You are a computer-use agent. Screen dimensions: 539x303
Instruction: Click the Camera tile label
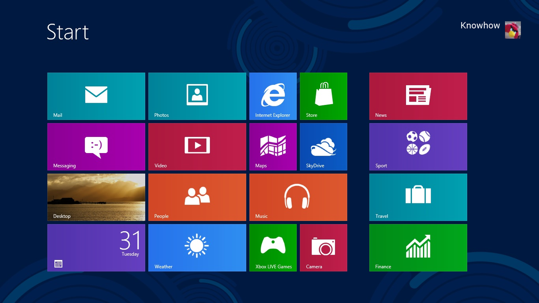[x=314, y=267]
